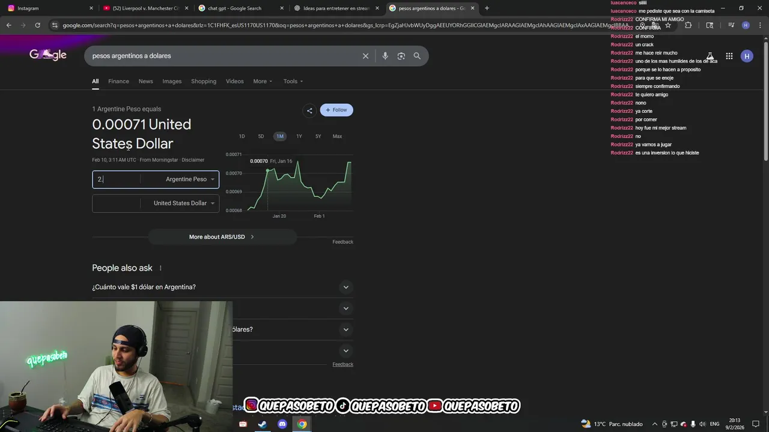The width and height of the screenshot is (769, 432).
Task: Close the Instagram tab
Action: click(x=91, y=8)
